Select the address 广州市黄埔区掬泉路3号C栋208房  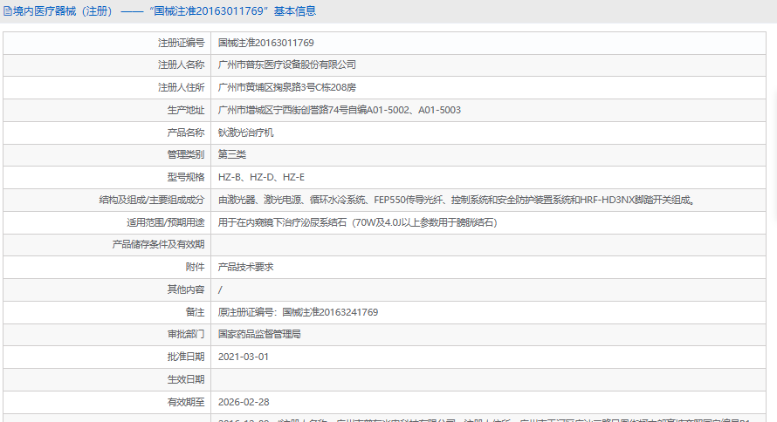point(287,87)
